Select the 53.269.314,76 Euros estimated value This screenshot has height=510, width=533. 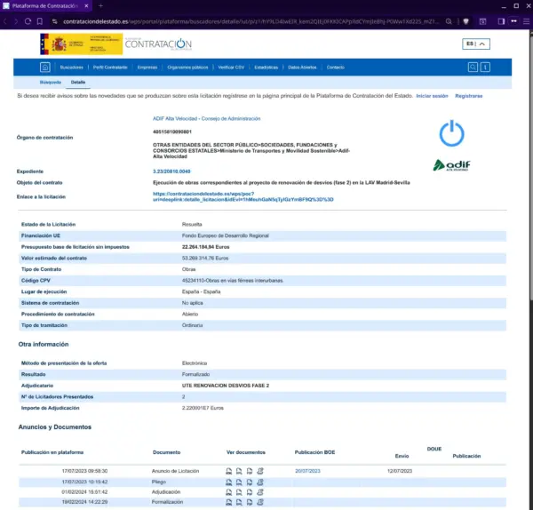coord(205,258)
